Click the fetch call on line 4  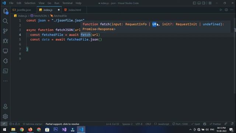[85, 35]
